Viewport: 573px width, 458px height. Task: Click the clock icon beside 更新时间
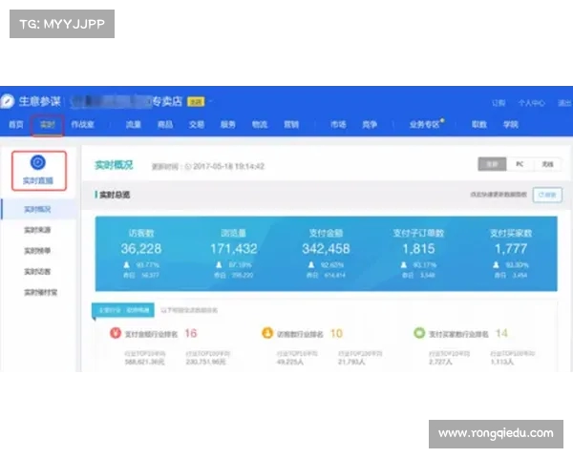tap(188, 165)
